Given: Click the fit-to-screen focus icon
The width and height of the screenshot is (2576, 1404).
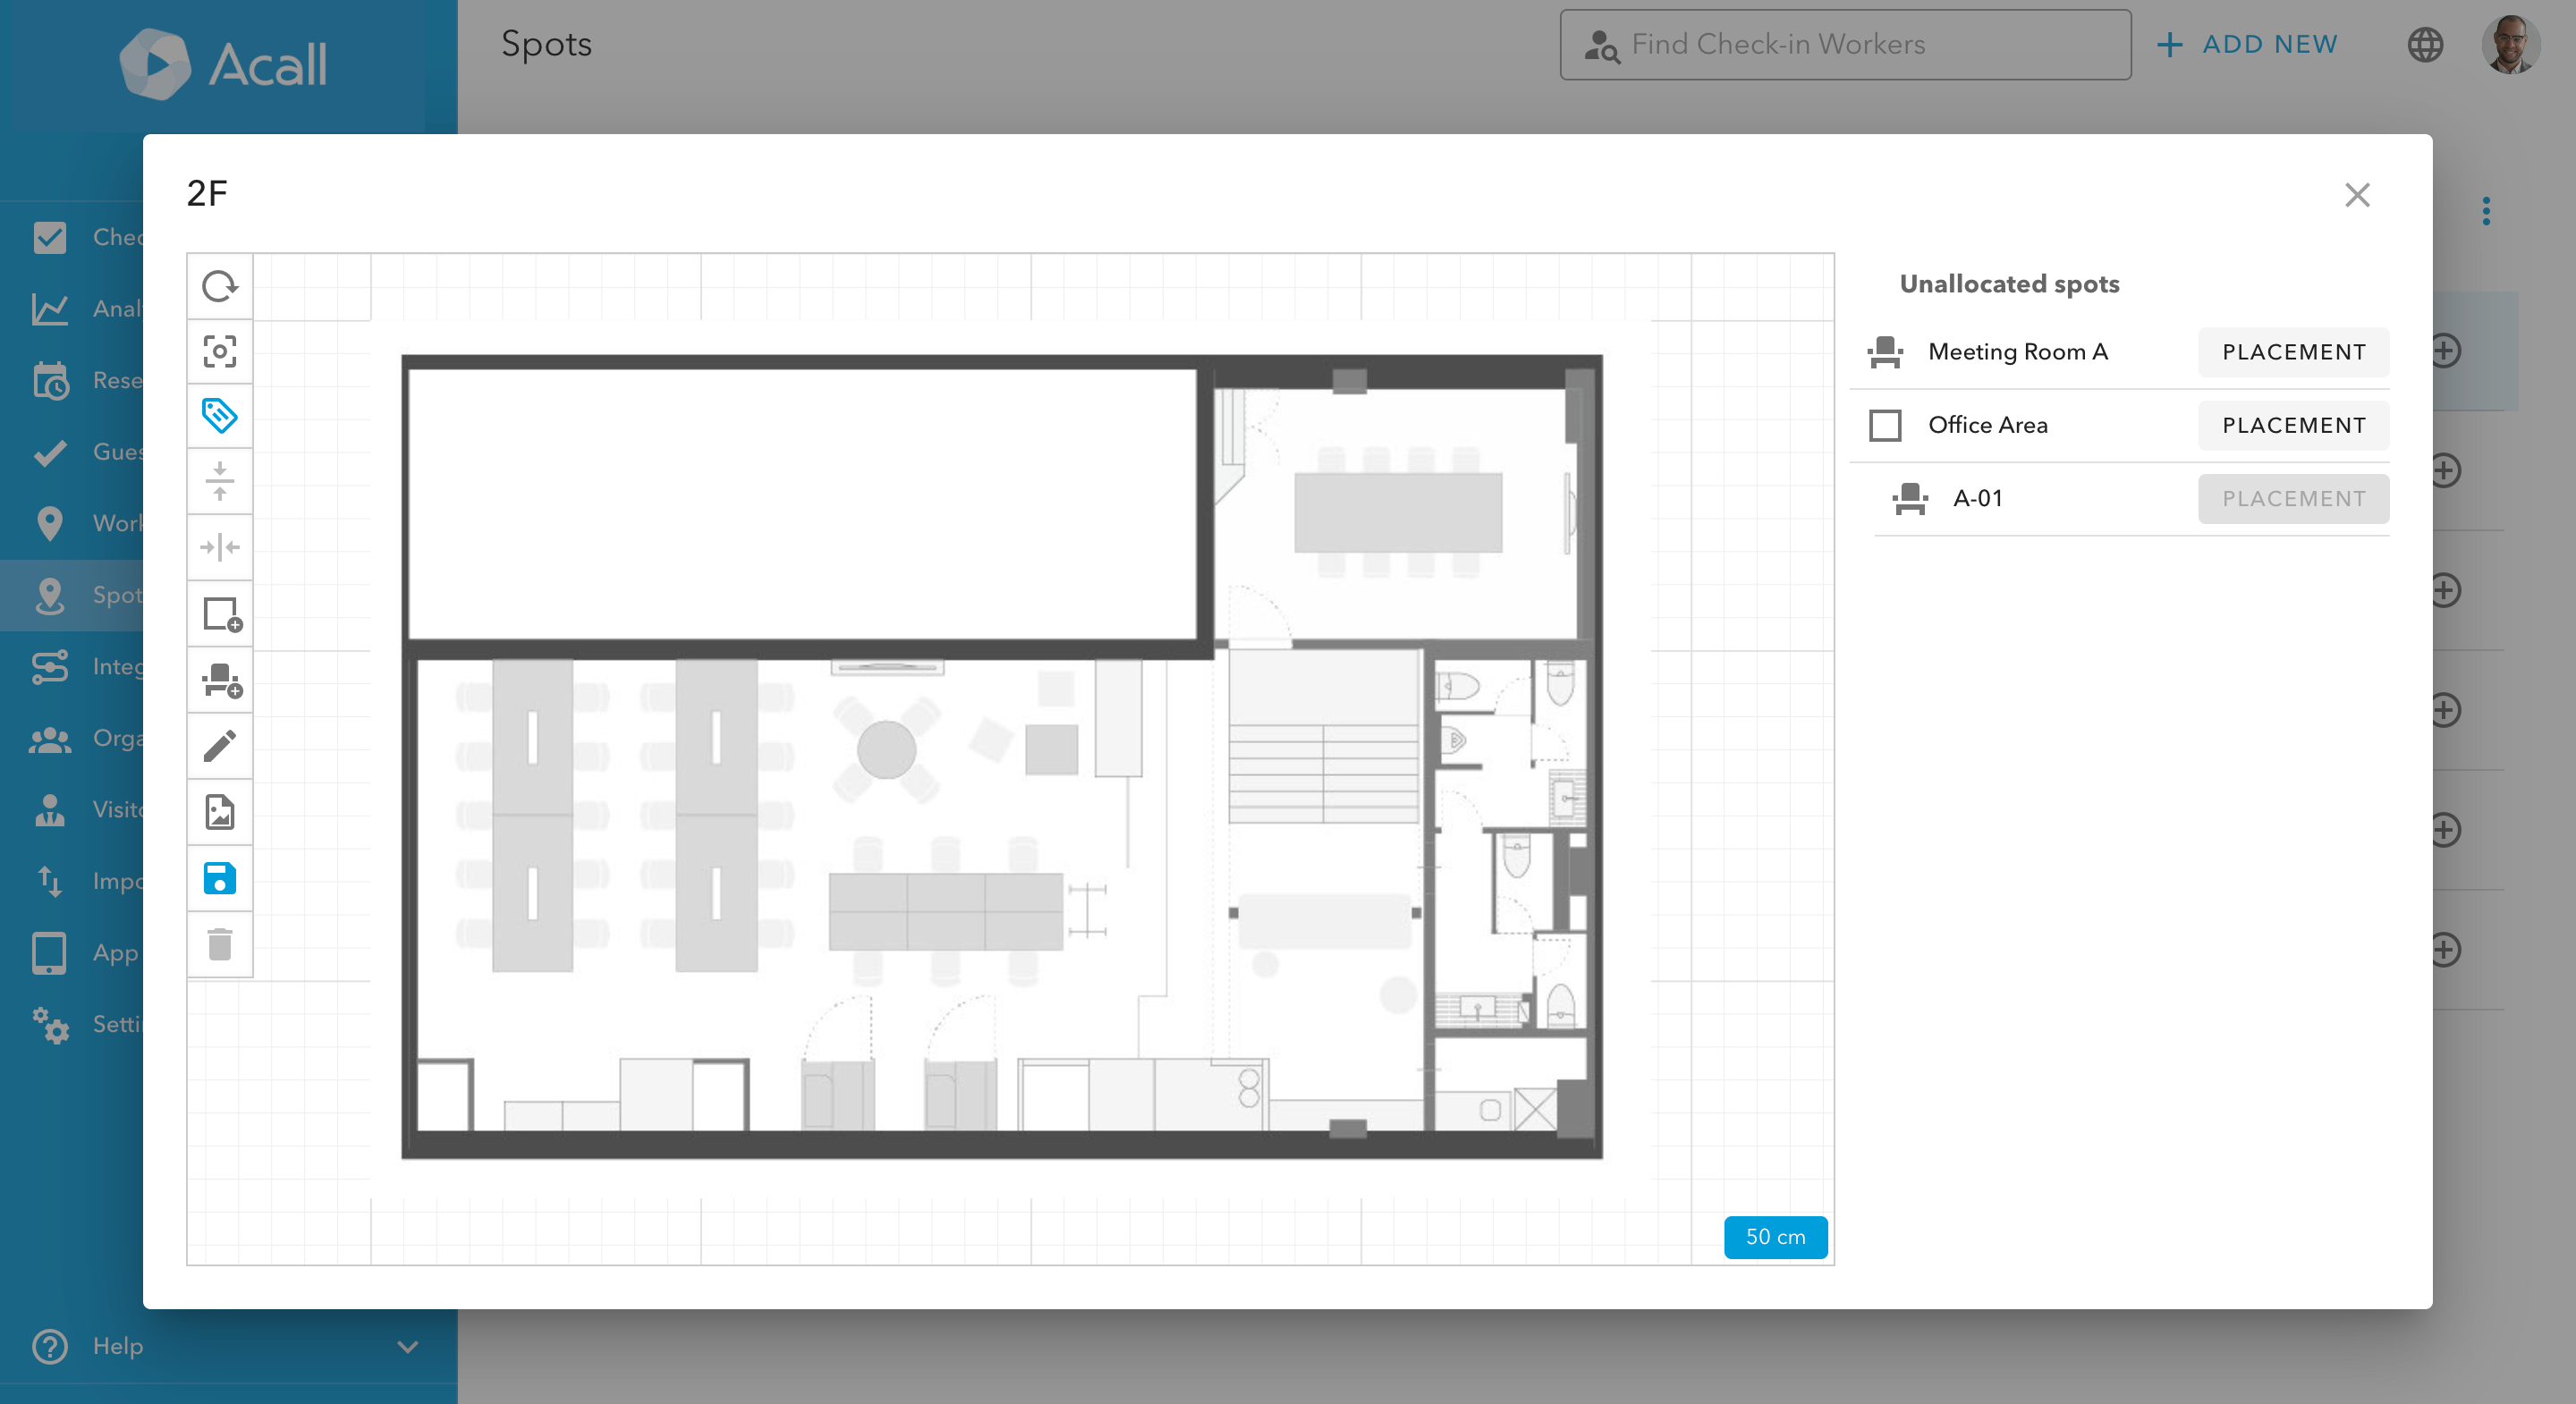Looking at the screenshot, I should point(219,352).
